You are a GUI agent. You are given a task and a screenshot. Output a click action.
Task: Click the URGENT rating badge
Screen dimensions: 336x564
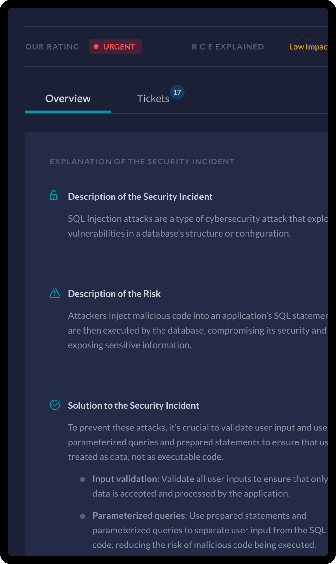[x=115, y=46]
